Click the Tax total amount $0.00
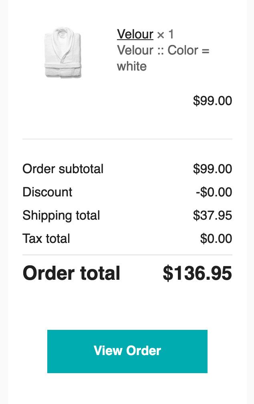Viewport: 254px width, 404px height. point(216,238)
